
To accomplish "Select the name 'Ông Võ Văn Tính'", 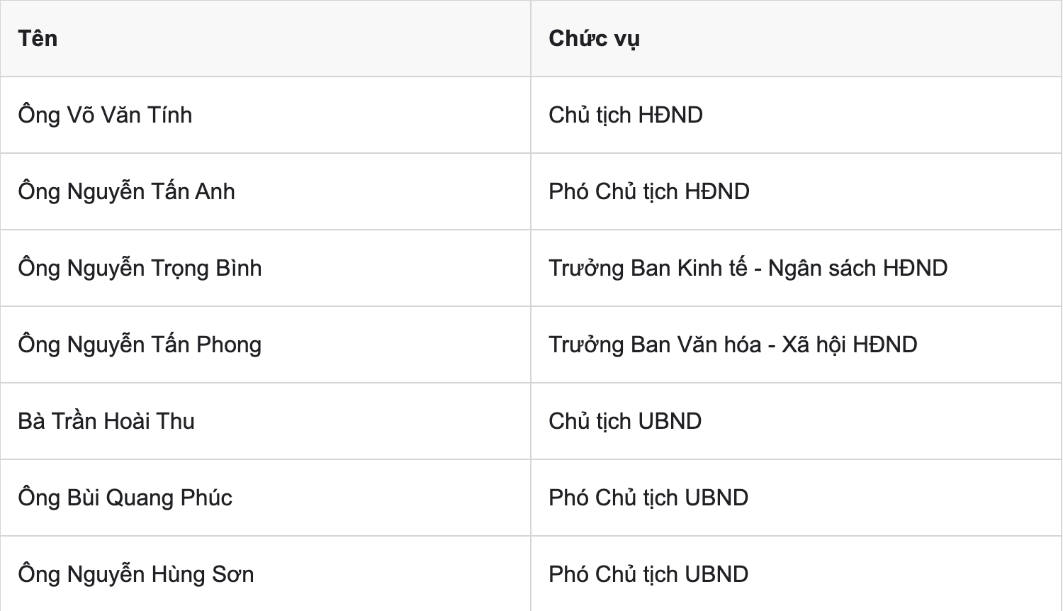I will click(x=105, y=115).
